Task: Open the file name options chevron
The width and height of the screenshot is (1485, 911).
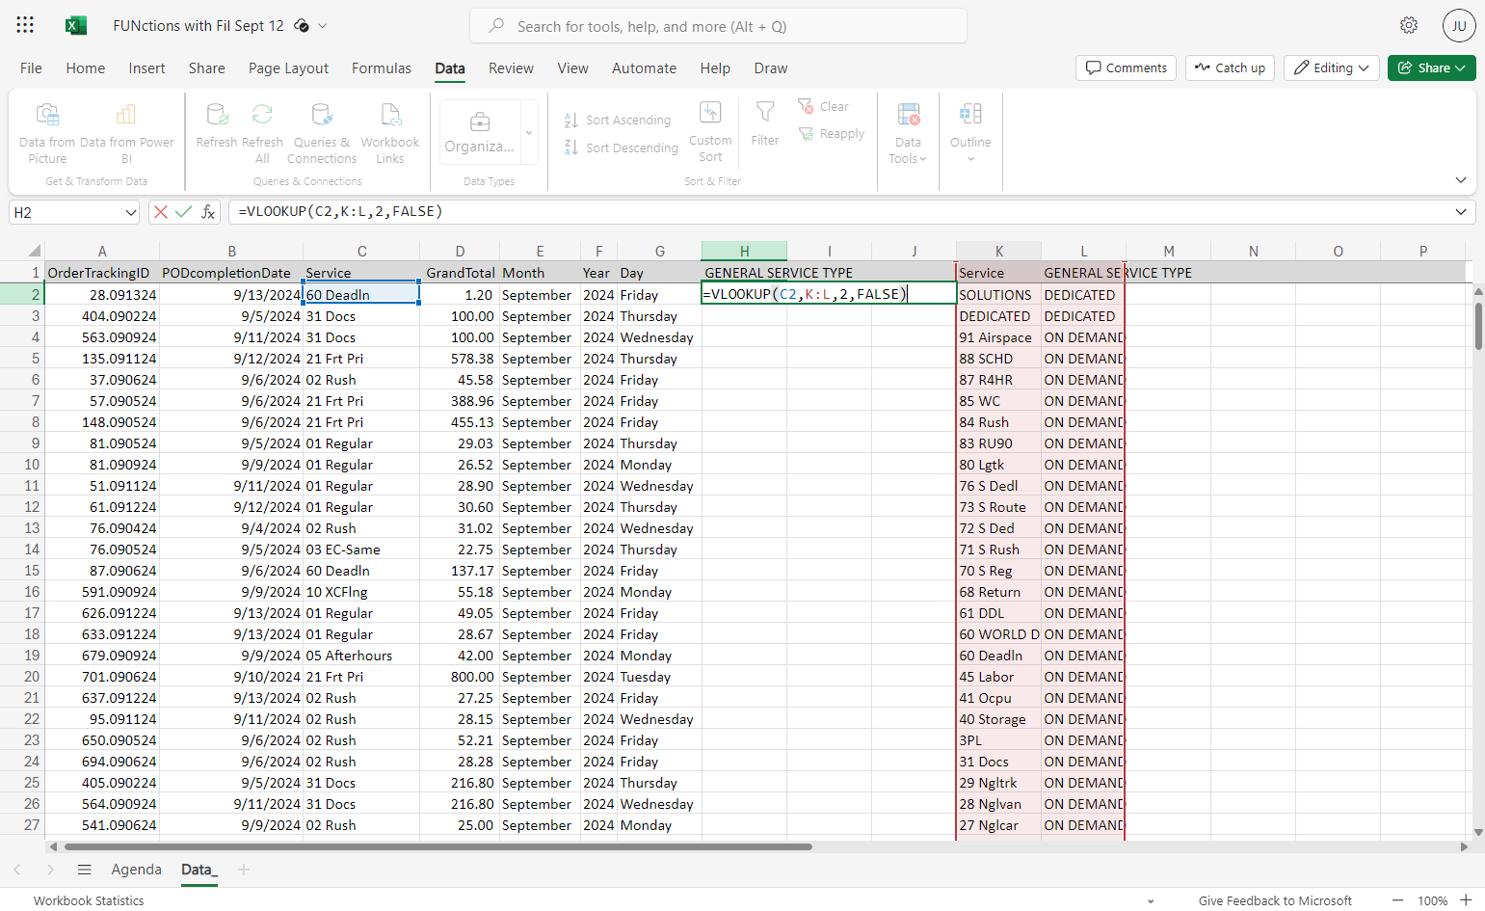Action: point(323,26)
